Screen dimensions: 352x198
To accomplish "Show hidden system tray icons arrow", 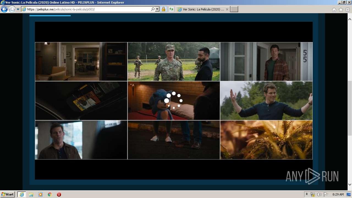I will (x=307, y=194).
